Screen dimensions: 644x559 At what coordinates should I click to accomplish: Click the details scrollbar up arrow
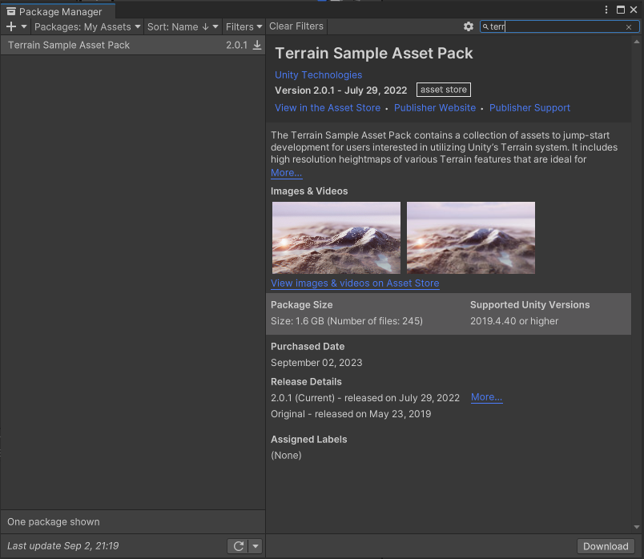tap(637, 42)
